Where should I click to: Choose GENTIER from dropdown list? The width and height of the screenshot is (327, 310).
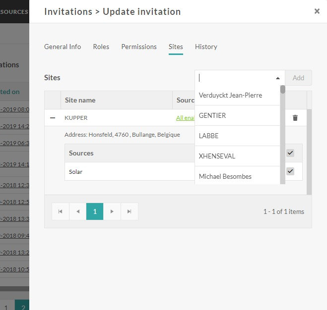coord(237,115)
